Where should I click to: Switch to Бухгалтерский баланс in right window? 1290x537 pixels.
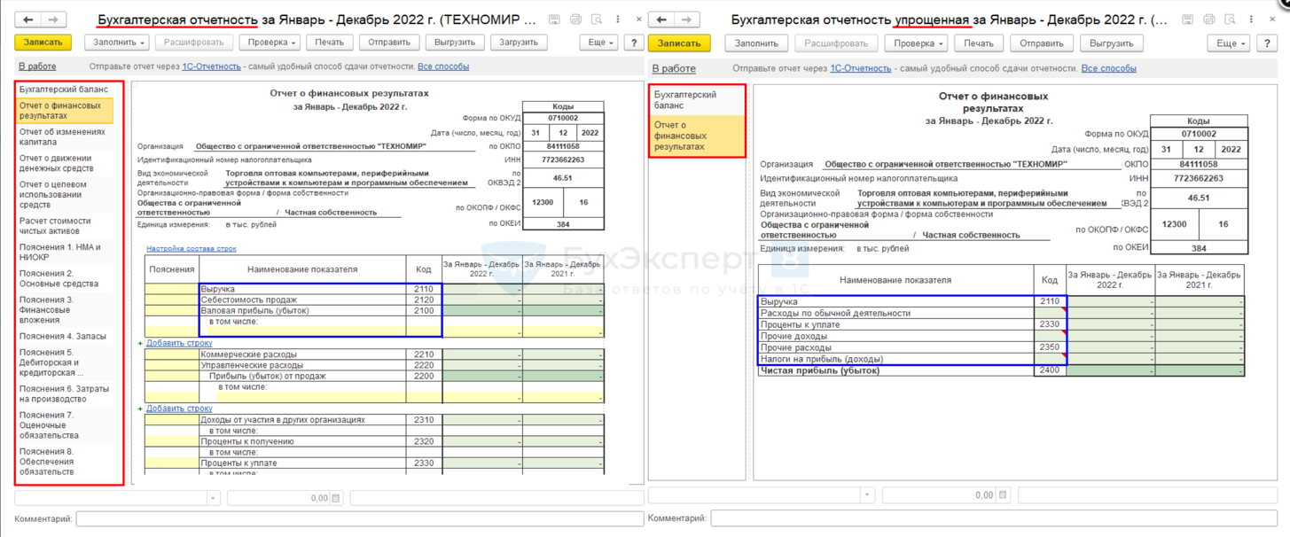click(684, 99)
